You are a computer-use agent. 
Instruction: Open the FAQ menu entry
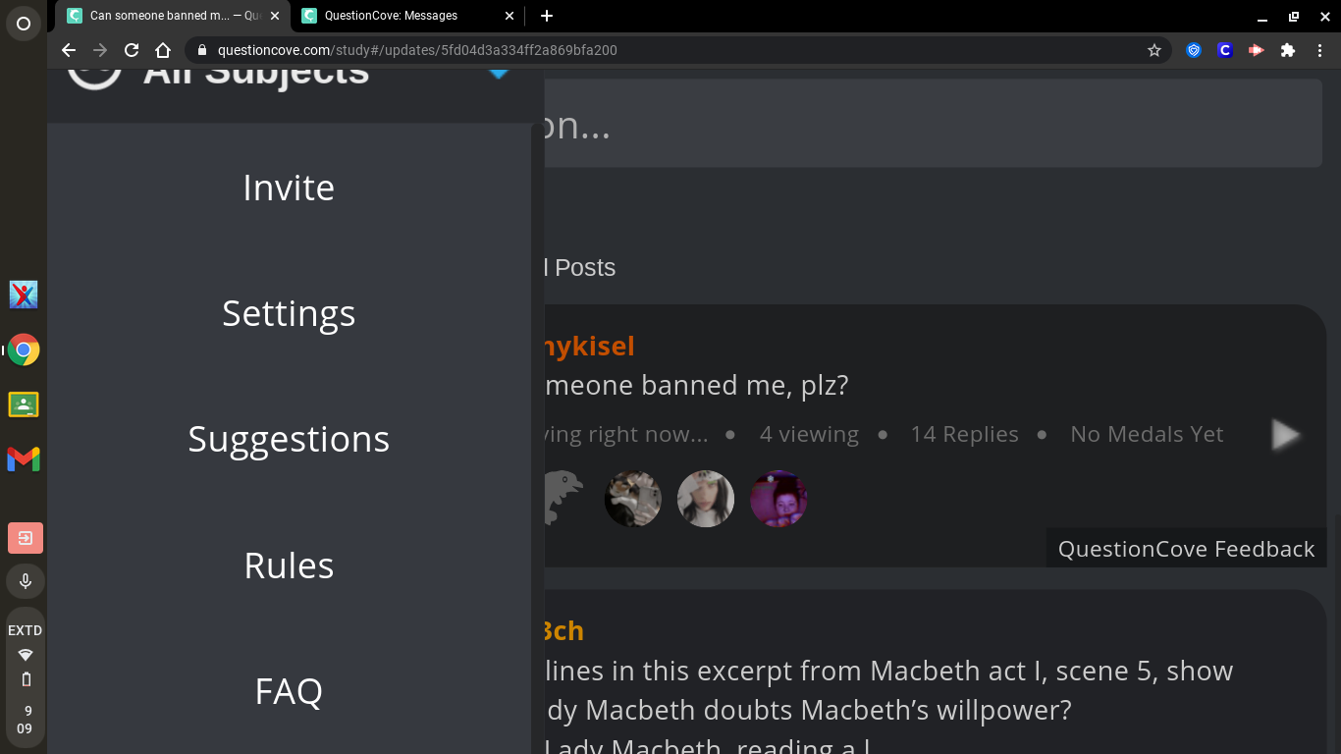point(289,691)
